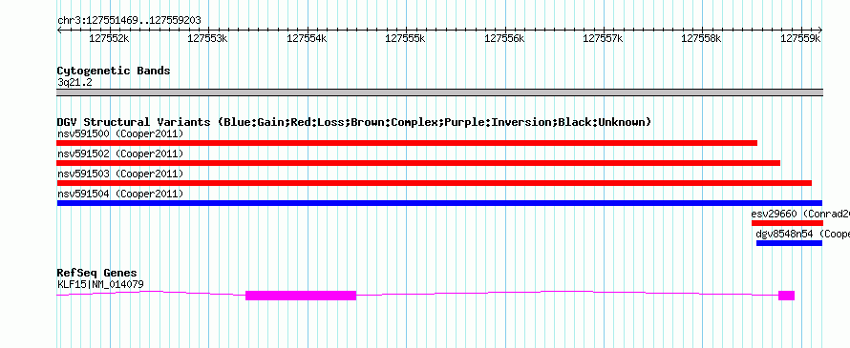Click the esv29660 red variant bar
The height and width of the screenshot is (348, 850).
(787, 223)
